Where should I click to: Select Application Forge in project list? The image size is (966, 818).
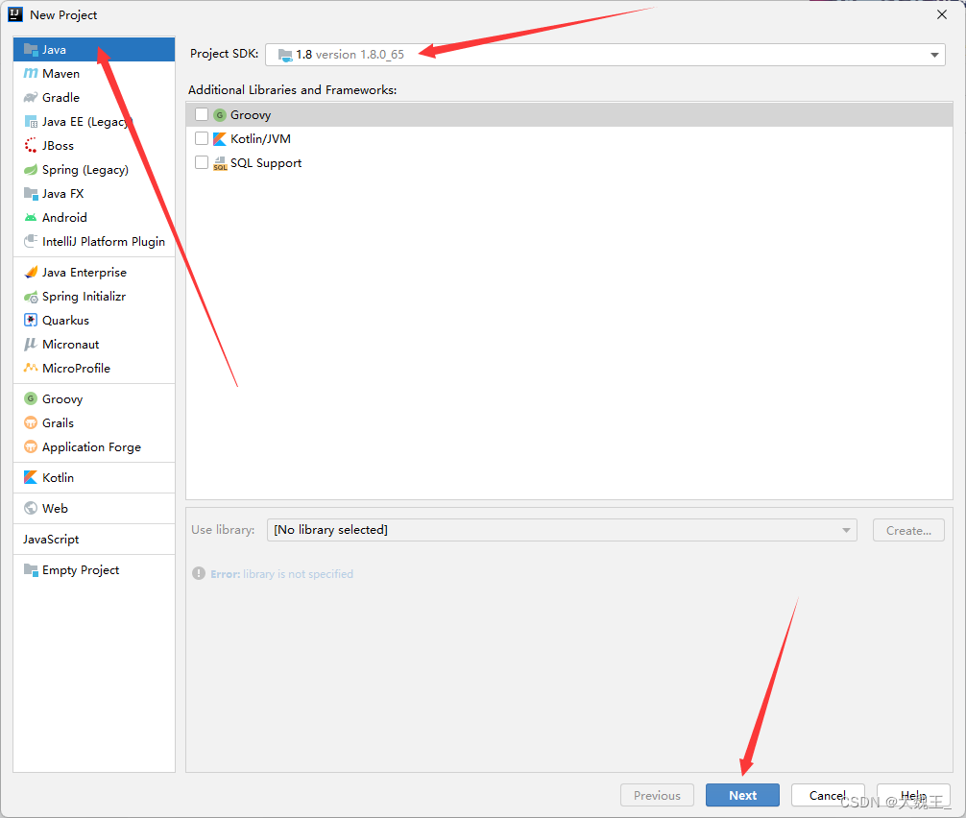[x=94, y=447]
